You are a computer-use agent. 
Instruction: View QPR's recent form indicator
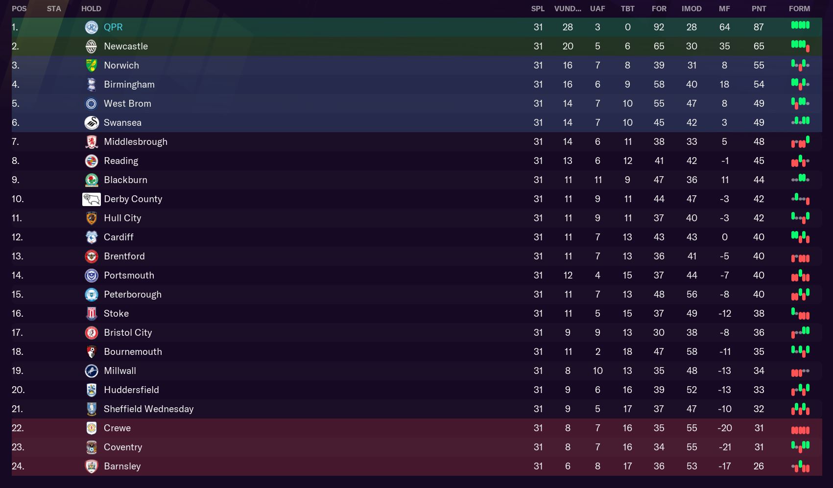coord(800,25)
